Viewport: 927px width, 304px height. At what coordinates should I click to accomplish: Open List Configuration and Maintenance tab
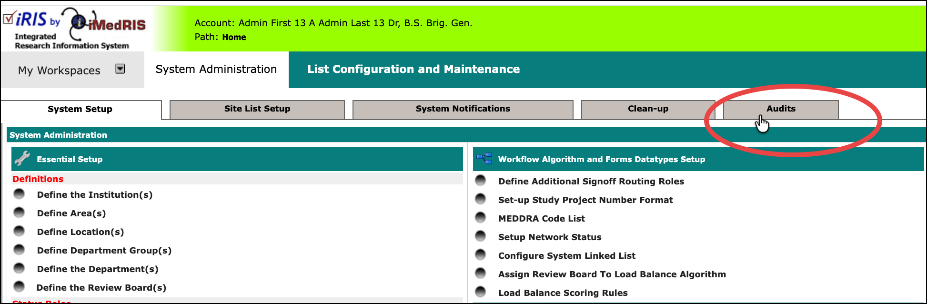click(413, 69)
